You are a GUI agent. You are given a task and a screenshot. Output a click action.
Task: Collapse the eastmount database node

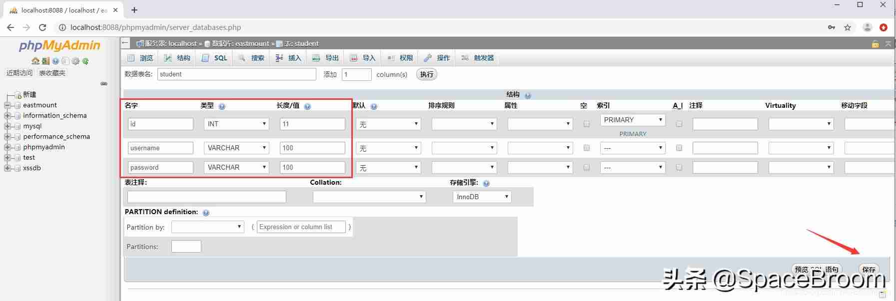tap(7, 105)
